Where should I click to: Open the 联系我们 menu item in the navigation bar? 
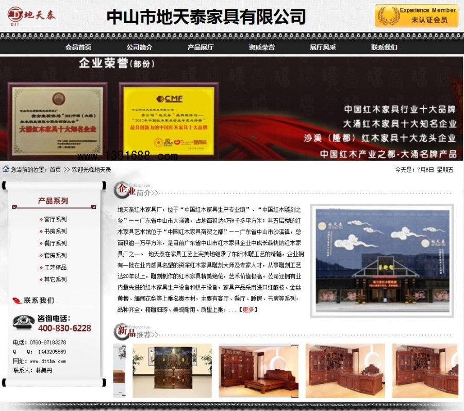click(384, 47)
